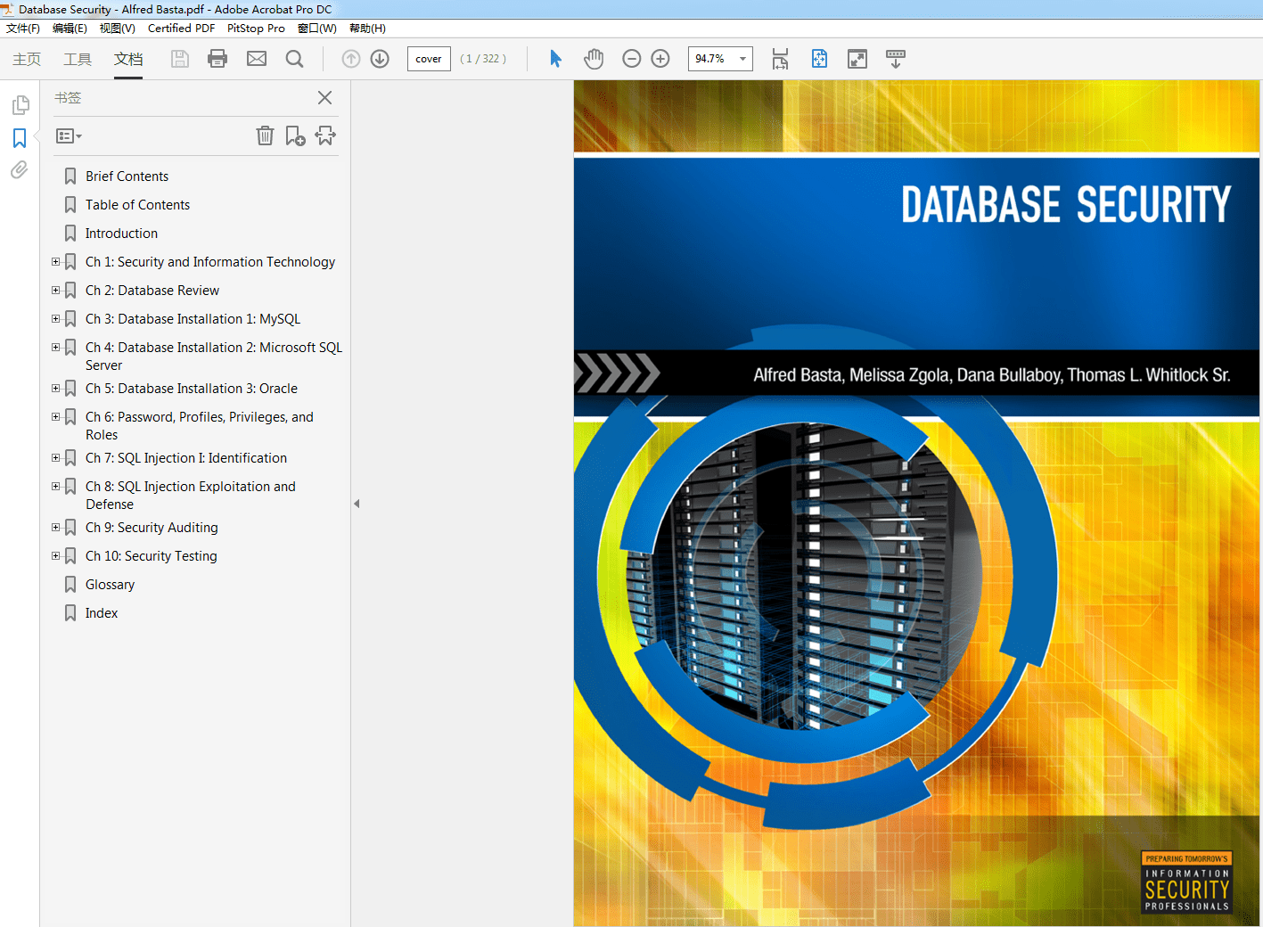Switch to the 工具 tab
This screenshot has width=1263, height=927.
point(77,60)
